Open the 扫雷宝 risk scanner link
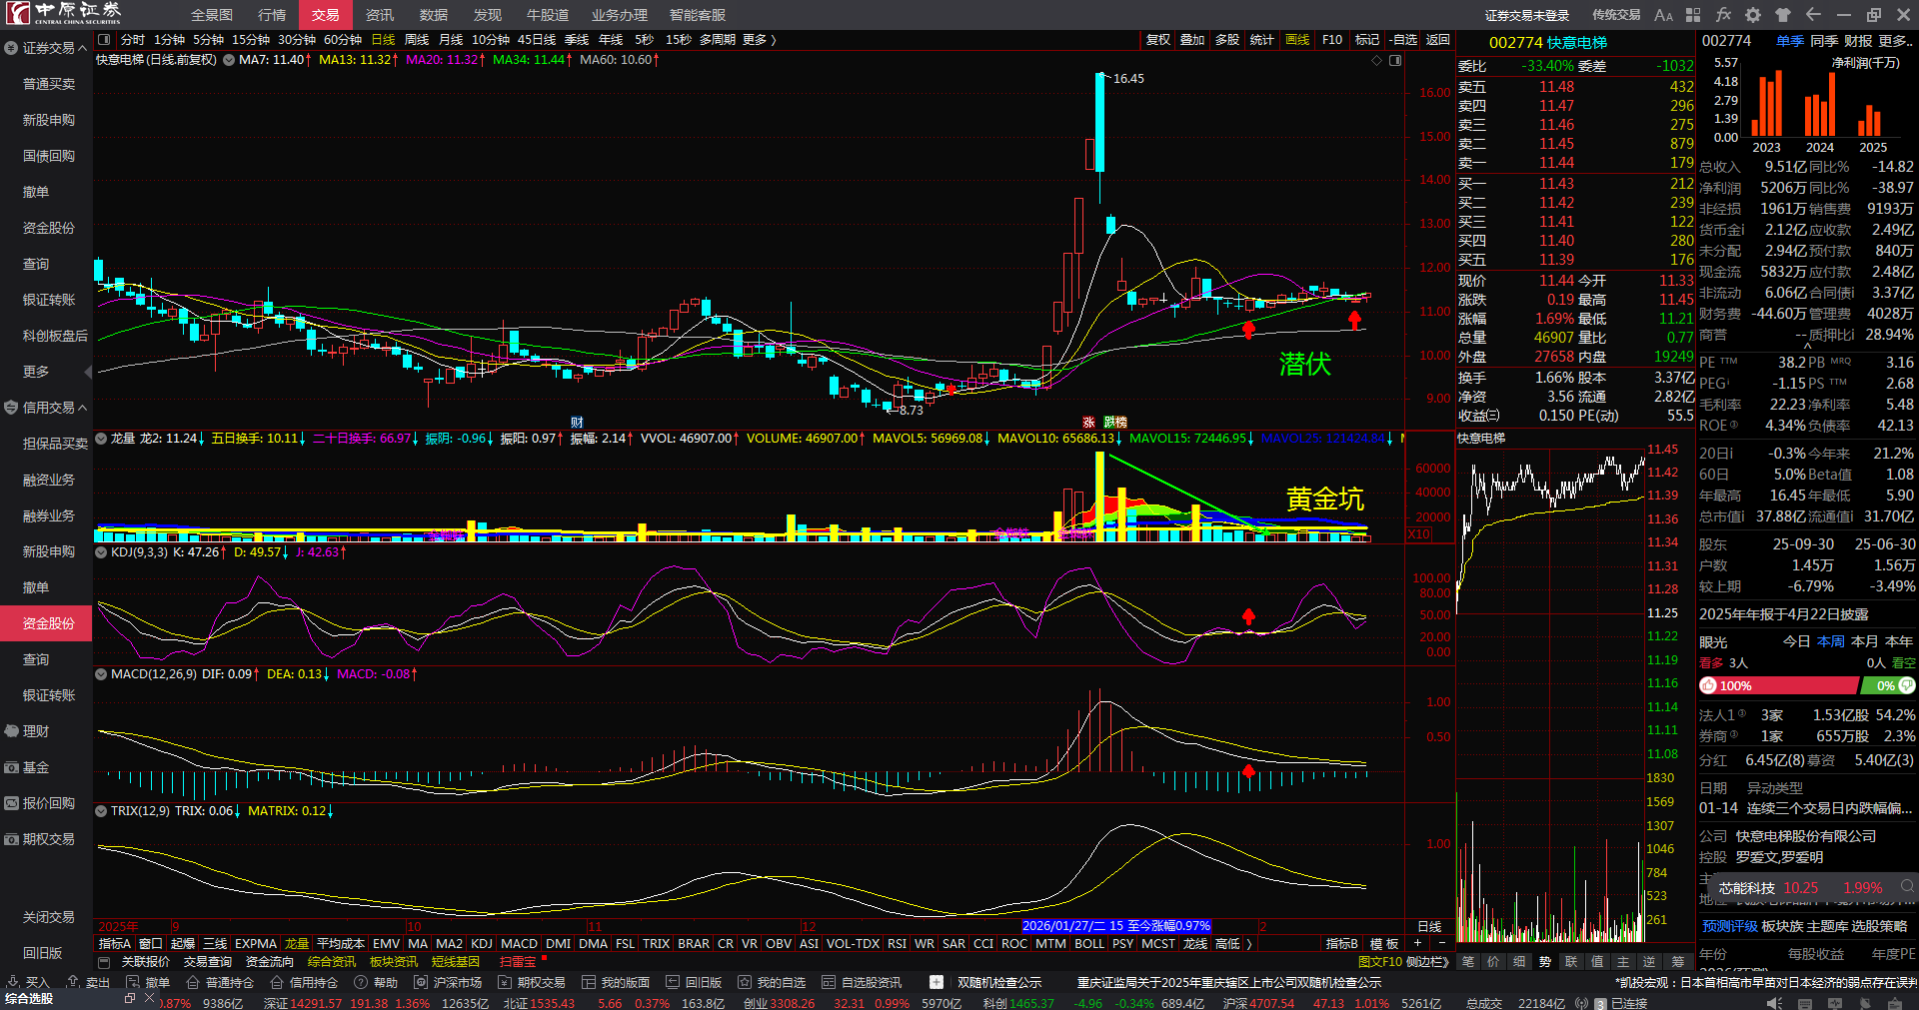The width and height of the screenshot is (1919, 1010). click(518, 962)
